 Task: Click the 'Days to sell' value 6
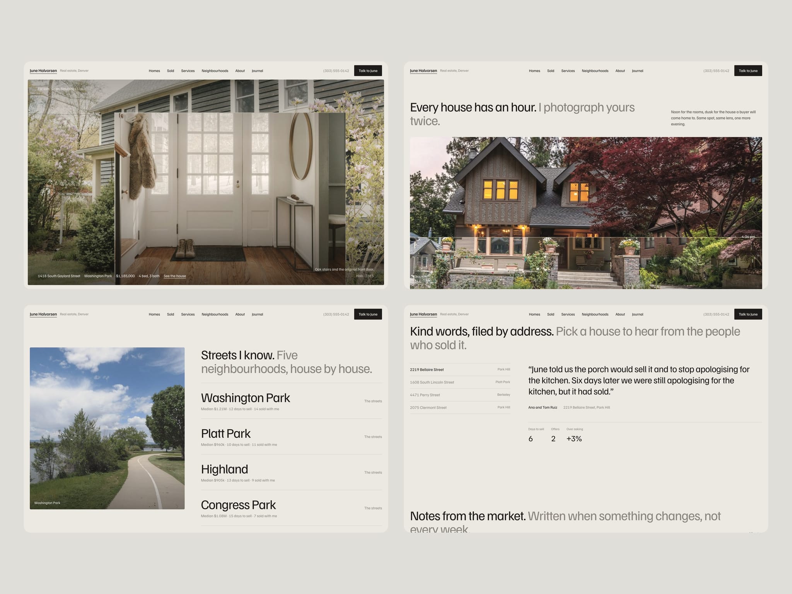point(531,439)
